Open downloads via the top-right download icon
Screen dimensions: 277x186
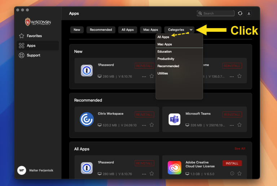pyautogui.click(x=249, y=13)
